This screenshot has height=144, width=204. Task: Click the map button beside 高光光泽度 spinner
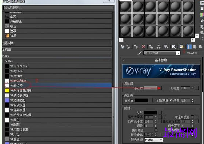[x=160, y=117]
